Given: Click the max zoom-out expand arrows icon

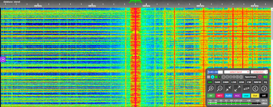Looking at the screenshot, I should 238,89.
